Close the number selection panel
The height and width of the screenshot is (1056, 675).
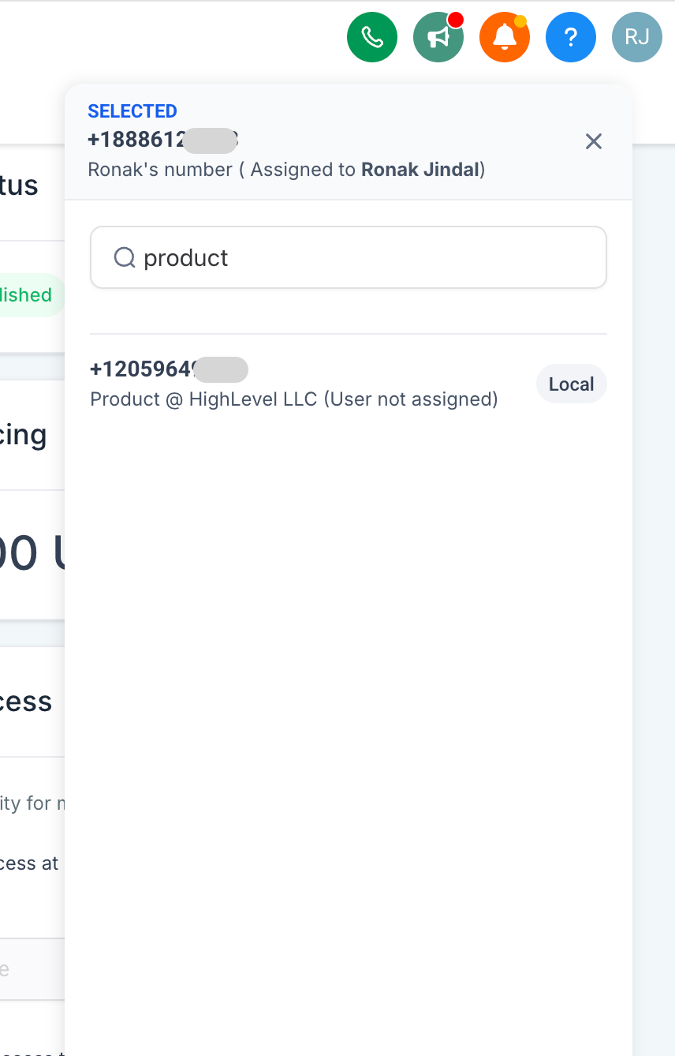594,141
